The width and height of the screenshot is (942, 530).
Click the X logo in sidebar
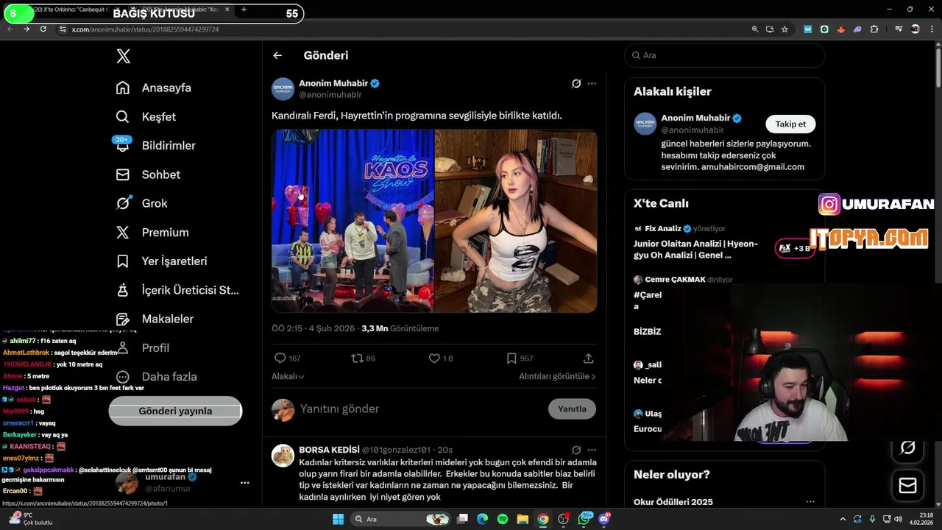[123, 56]
